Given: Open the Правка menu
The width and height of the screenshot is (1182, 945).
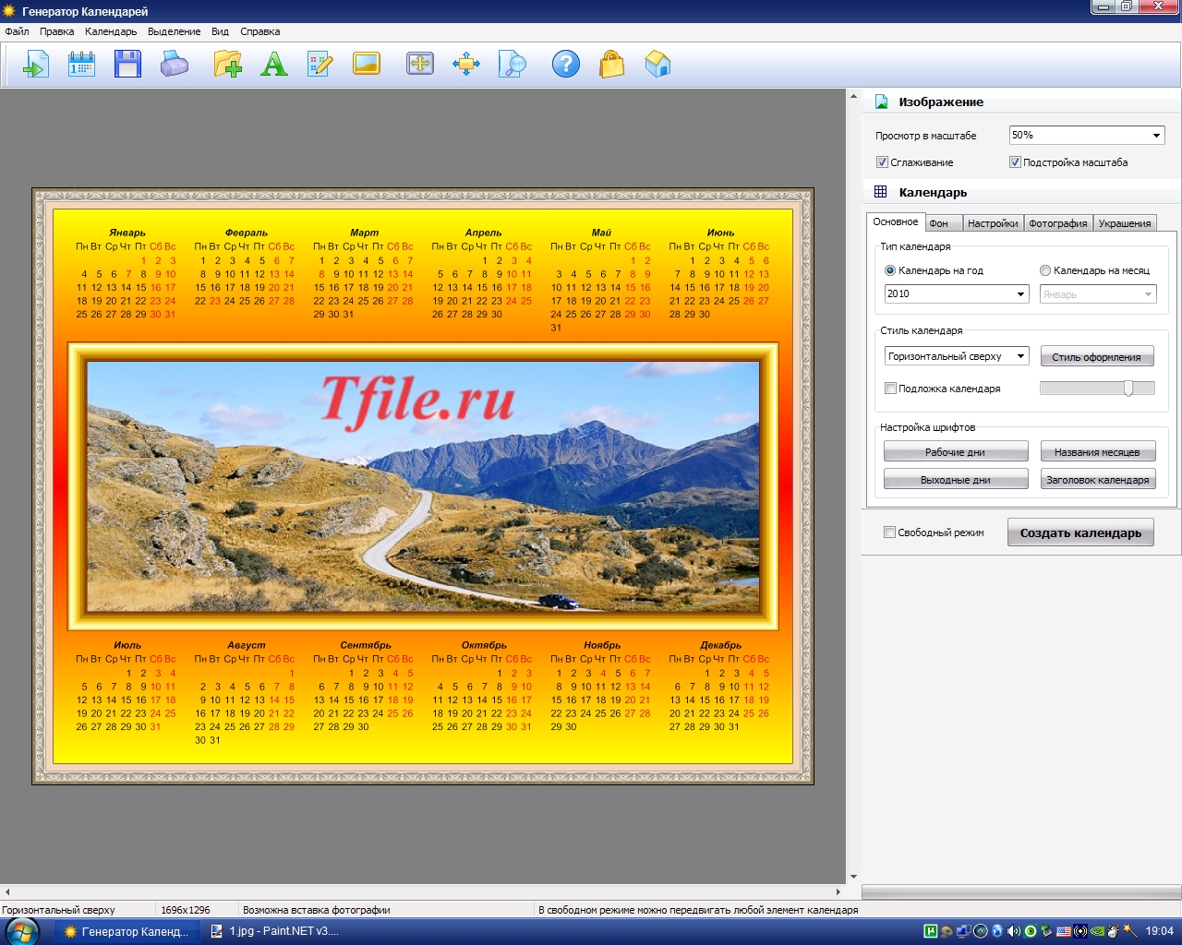Looking at the screenshot, I should [x=56, y=31].
